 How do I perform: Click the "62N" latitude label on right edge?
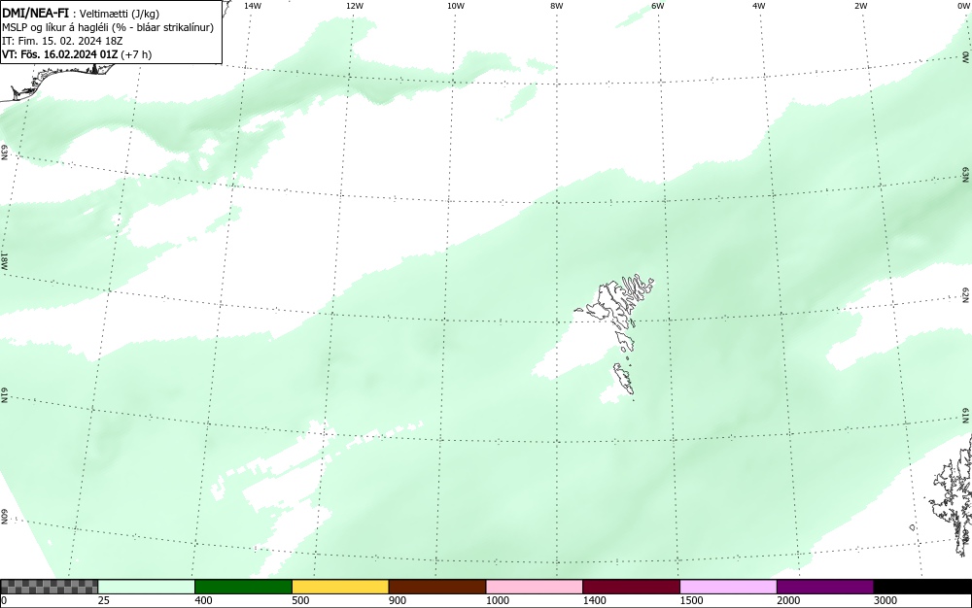click(966, 295)
